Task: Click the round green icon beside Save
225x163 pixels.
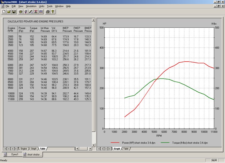Action: click(x=21, y=12)
